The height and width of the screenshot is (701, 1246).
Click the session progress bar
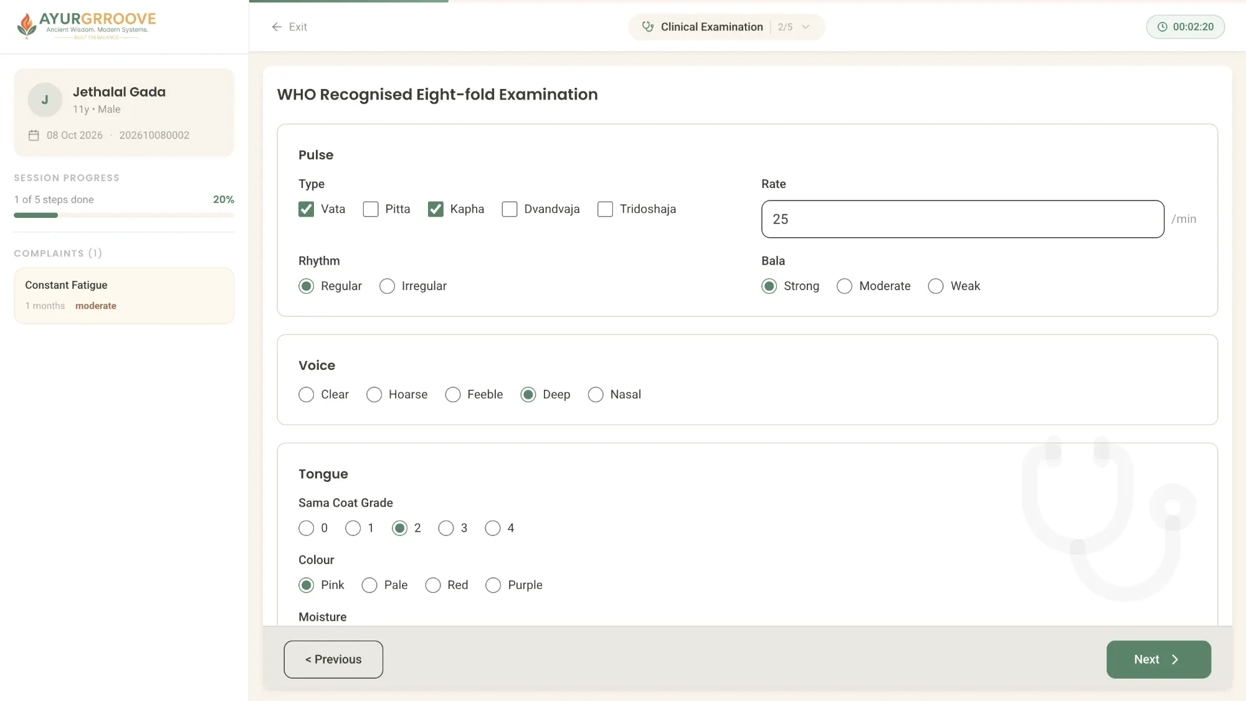click(124, 215)
